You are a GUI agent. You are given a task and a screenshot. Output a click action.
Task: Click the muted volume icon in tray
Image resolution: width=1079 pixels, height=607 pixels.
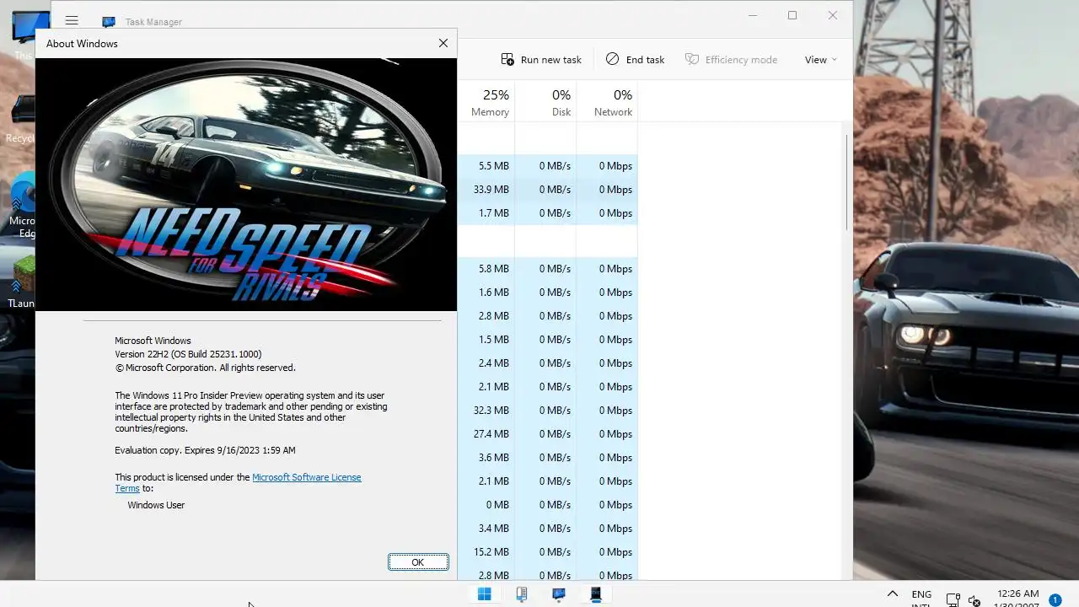coord(974,600)
